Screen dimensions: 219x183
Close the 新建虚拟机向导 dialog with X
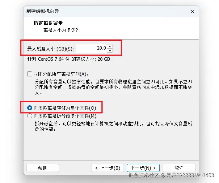pos(192,11)
